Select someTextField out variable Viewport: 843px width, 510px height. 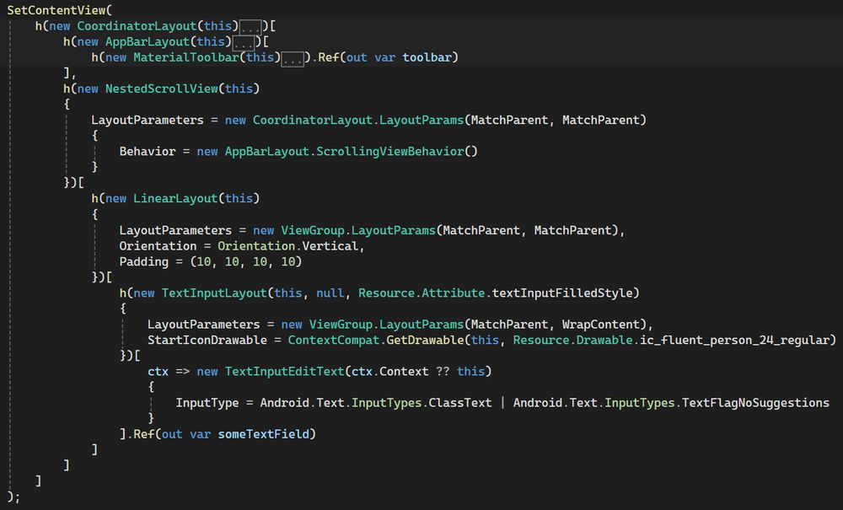point(263,434)
